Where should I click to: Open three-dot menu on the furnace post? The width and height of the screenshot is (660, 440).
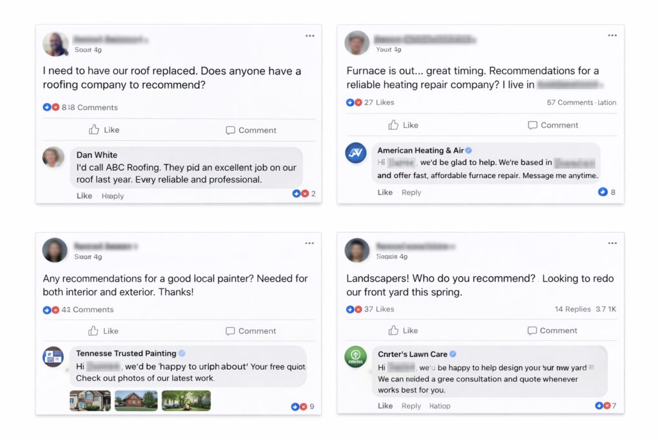612,36
